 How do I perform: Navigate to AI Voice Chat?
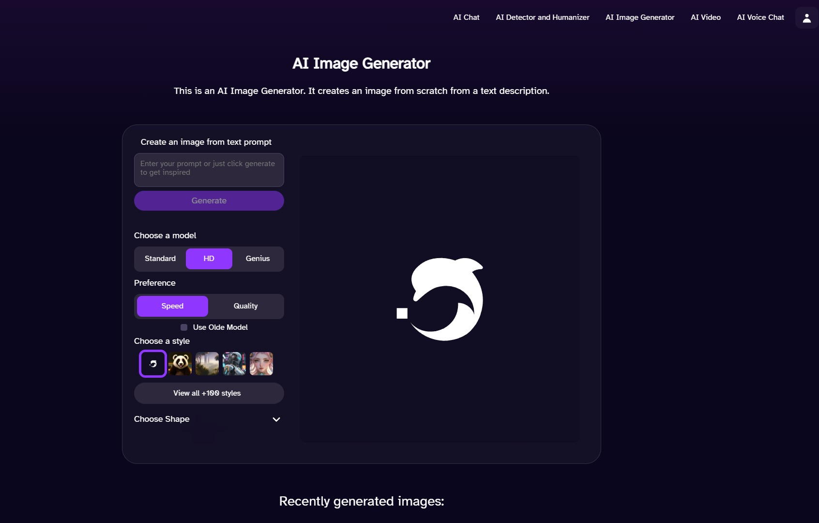click(x=760, y=17)
